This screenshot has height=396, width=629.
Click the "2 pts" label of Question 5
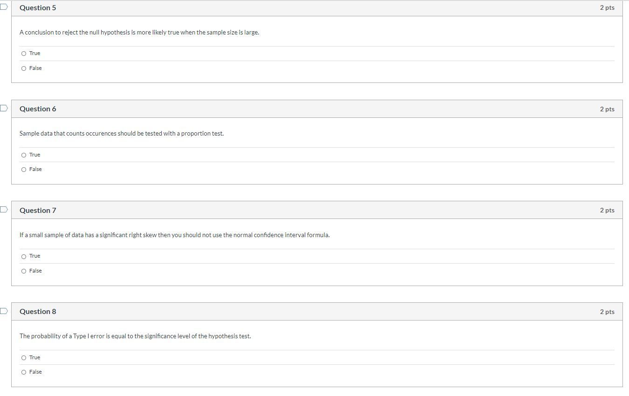(x=607, y=8)
